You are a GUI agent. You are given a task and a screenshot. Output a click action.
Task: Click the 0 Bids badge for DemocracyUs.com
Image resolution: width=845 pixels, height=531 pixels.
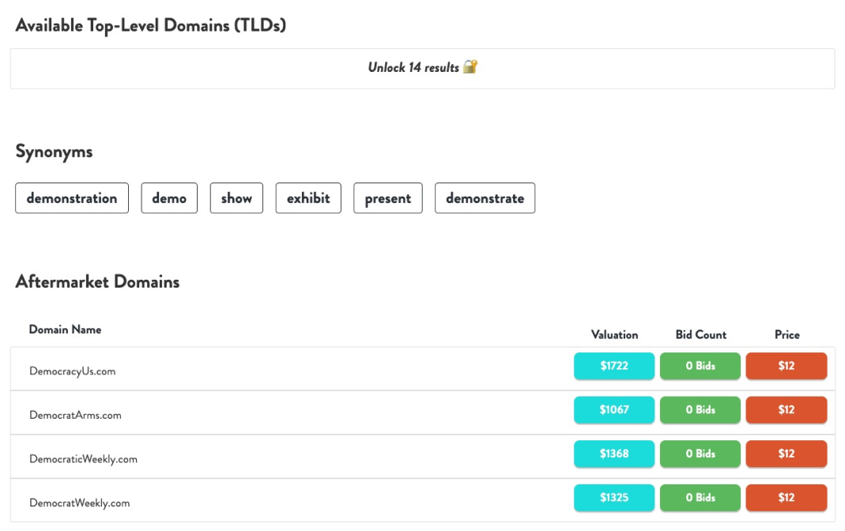tap(700, 366)
